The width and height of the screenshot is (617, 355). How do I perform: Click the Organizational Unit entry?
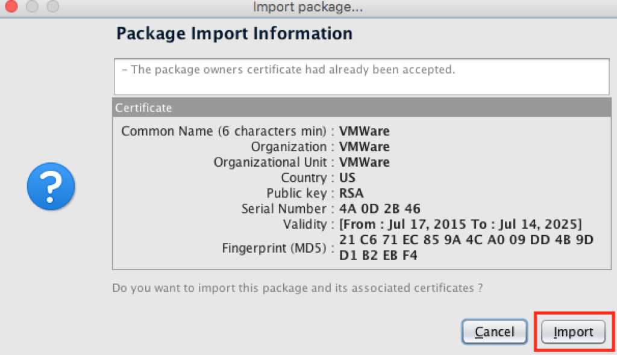click(364, 162)
